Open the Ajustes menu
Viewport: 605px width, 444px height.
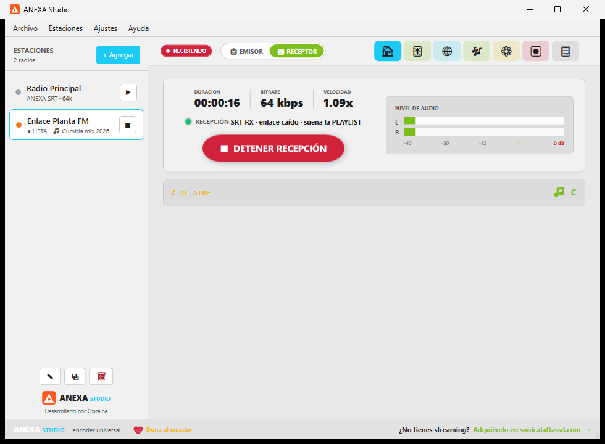pyautogui.click(x=106, y=28)
